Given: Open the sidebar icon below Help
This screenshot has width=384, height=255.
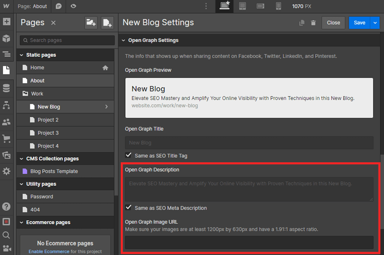Looking at the screenshot, I should 7,222.
